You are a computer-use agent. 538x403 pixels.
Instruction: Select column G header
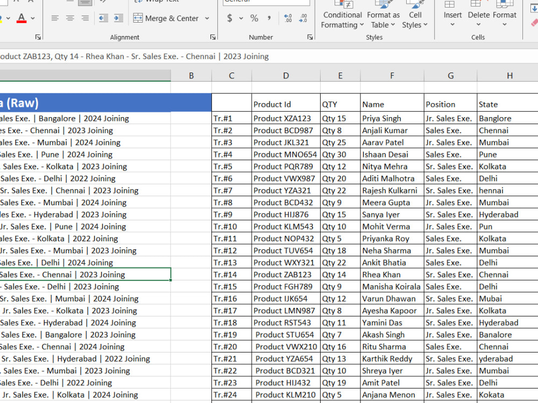click(x=450, y=76)
